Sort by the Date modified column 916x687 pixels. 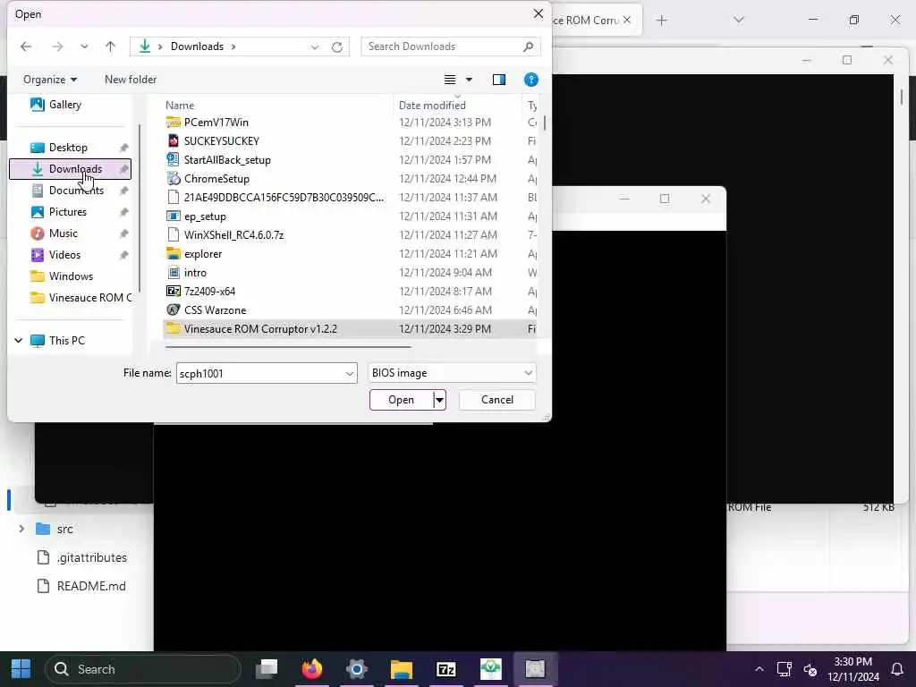432,106
